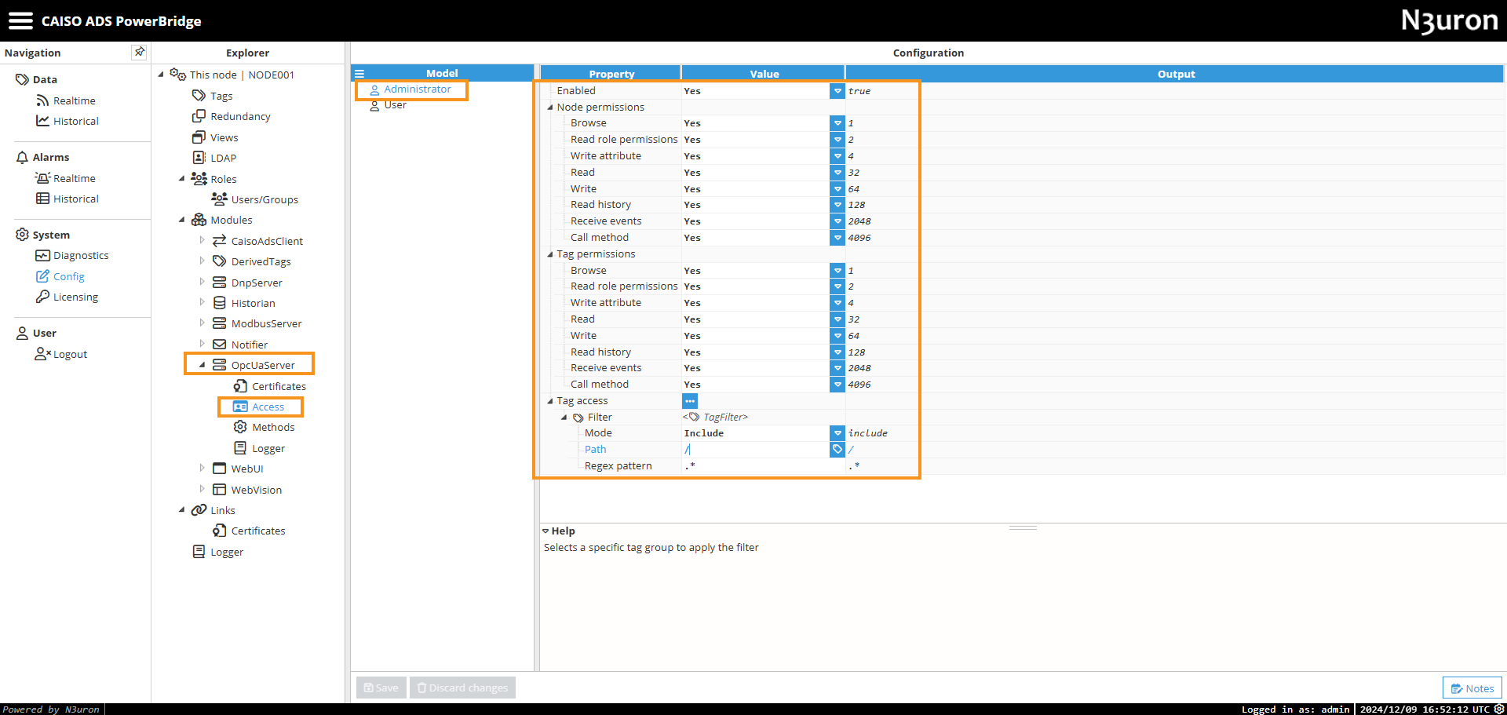Click the Help panel resize handle
1507x715 pixels.
pos(1023,527)
